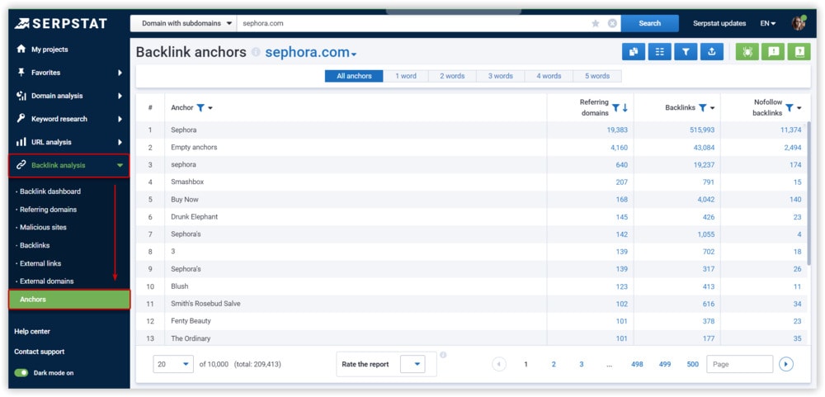Select the All anchors tab
825x397 pixels.
354,76
